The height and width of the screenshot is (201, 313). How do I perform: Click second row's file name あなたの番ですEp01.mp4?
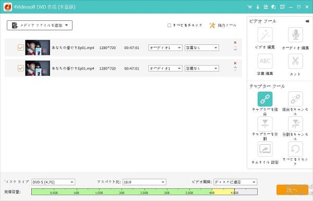point(73,68)
